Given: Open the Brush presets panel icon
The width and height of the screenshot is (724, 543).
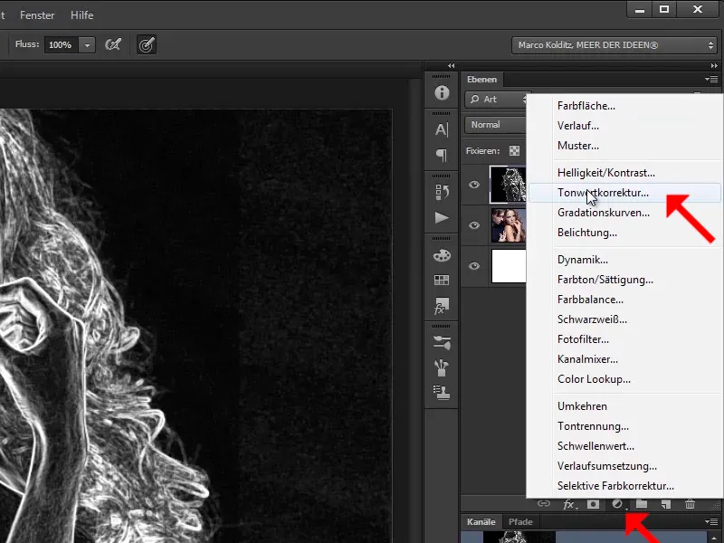Looking at the screenshot, I should 442,343.
